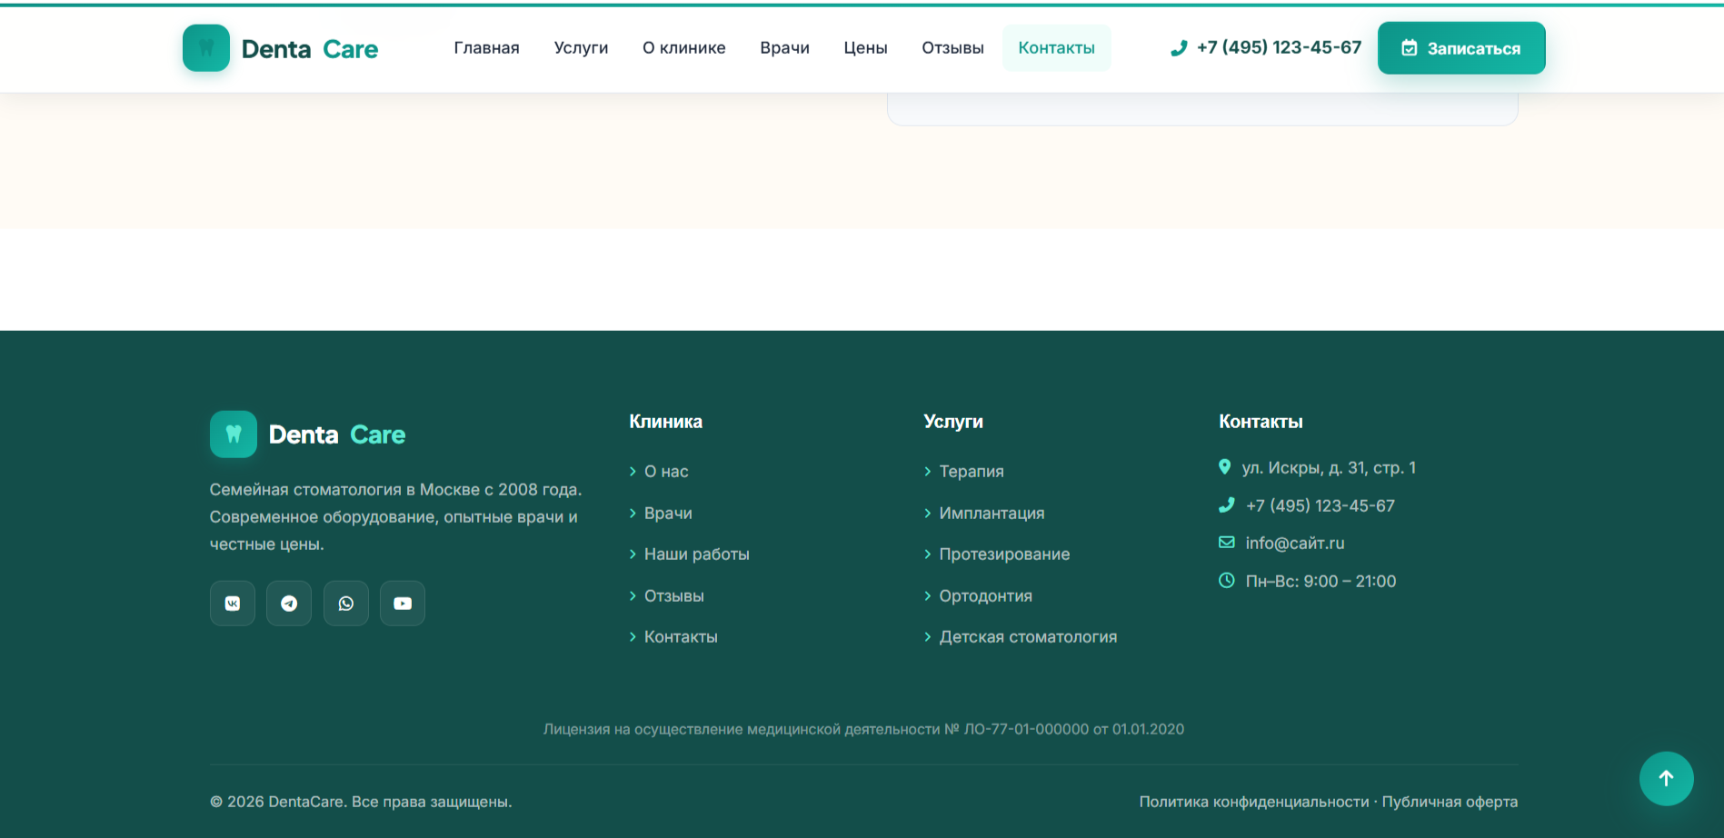Open the Имплантация service link
The height and width of the screenshot is (838, 1724).
(992, 514)
